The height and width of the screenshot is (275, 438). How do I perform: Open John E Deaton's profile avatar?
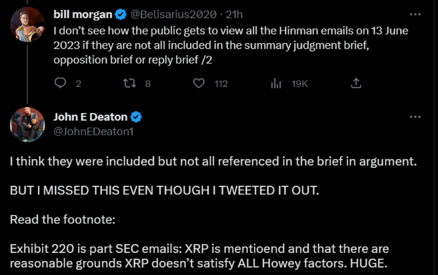pos(27,125)
